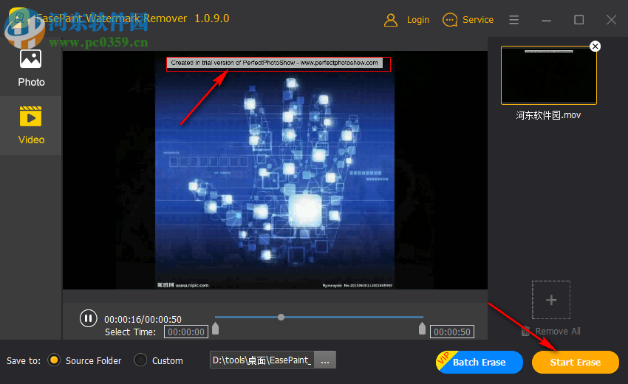This screenshot has height=384, width=628.
Task: Click the current time 00:00:16/00:00:50 text
Action: pyautogui.click(x=143, y=319)
